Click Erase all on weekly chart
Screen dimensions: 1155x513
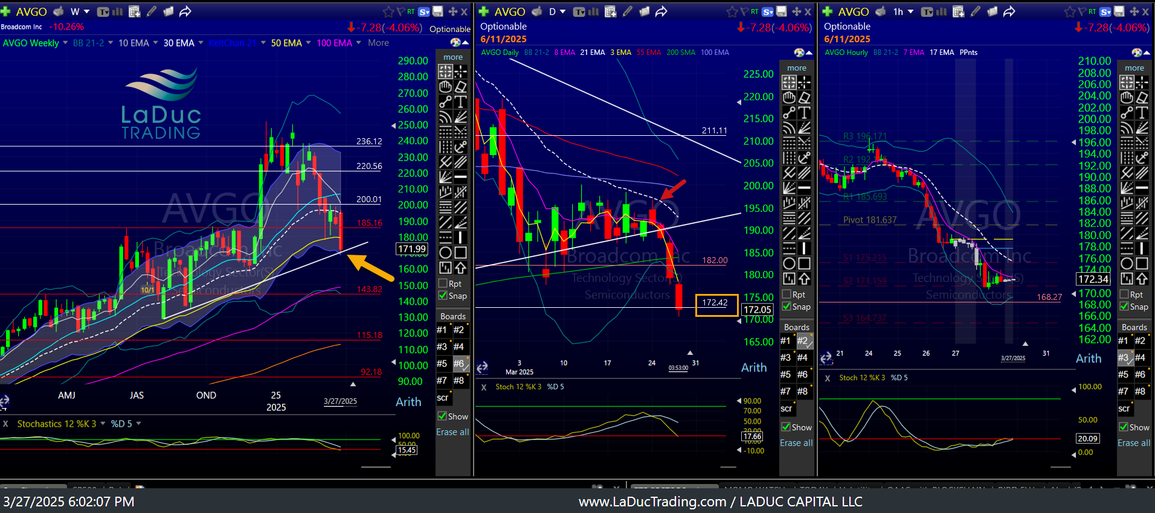(452, 432)
